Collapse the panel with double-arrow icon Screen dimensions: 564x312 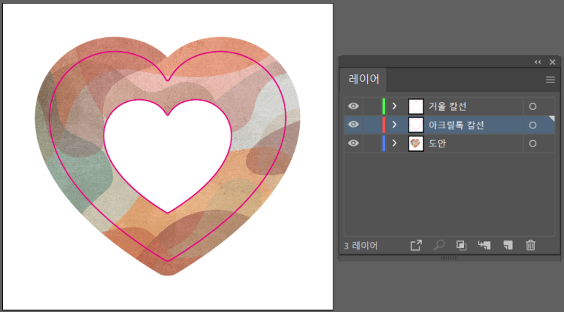tap(538, 62)
